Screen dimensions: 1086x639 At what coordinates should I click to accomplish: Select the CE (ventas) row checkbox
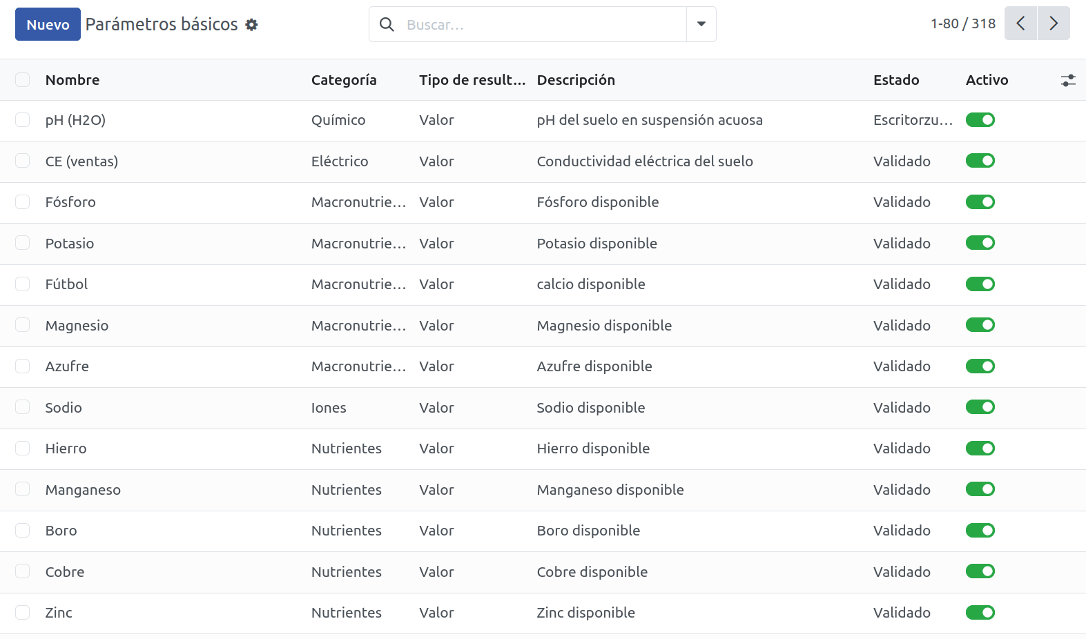23,161
